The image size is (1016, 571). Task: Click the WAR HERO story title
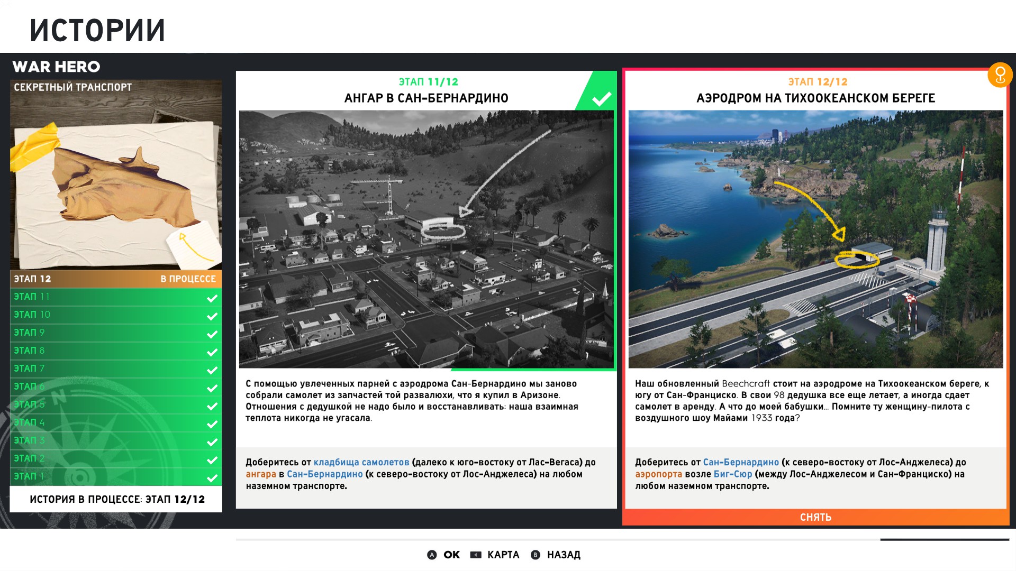pos(56,67)
